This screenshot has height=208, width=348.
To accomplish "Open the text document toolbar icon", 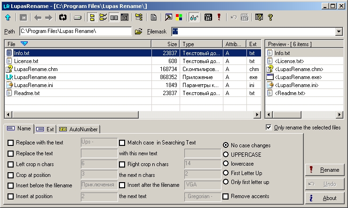I will [x=153, y=17].
